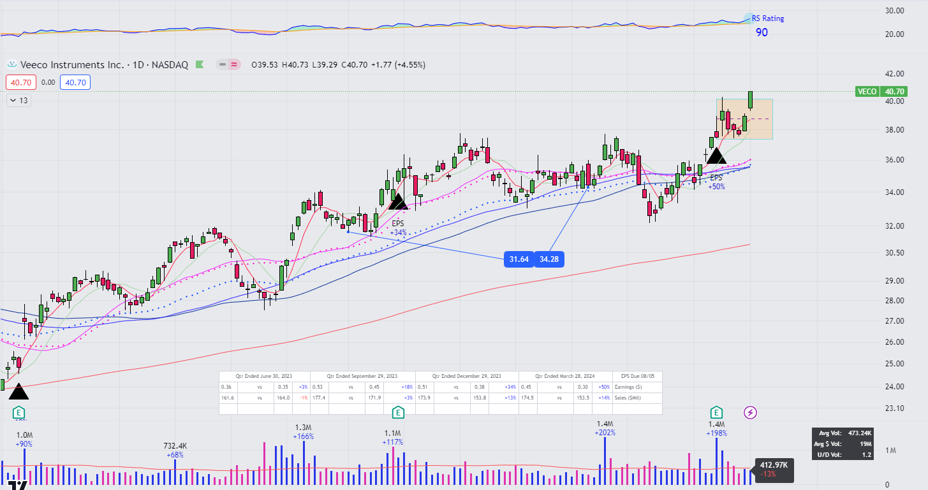Click the red 40.70 sell price button
The image size is (928, 490).
[x=21, y=82]
